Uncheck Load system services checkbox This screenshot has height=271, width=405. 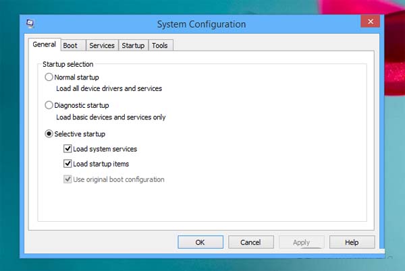67,149
